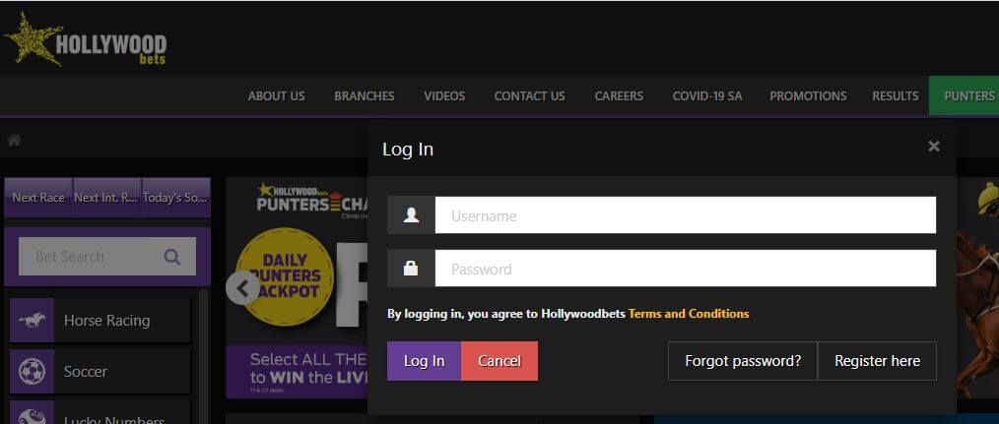Click the sidebar vertical scrollbar
Screen dimensions: 999x424
[x=204, y=356]
